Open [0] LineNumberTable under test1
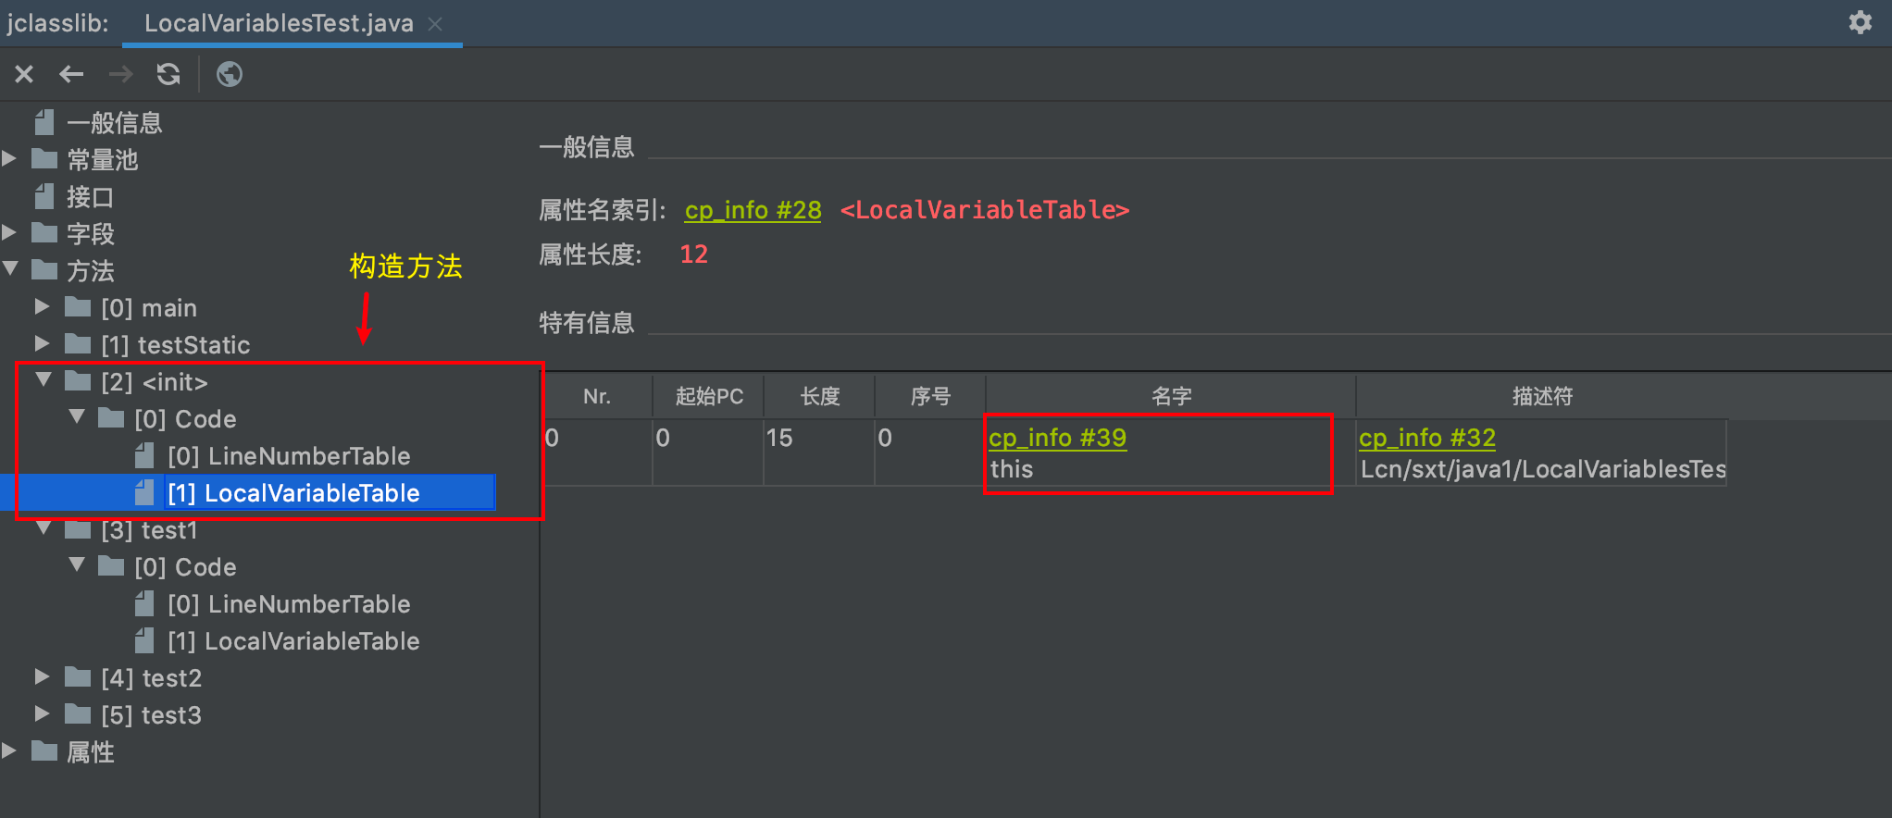 click(x=289, y=603)
